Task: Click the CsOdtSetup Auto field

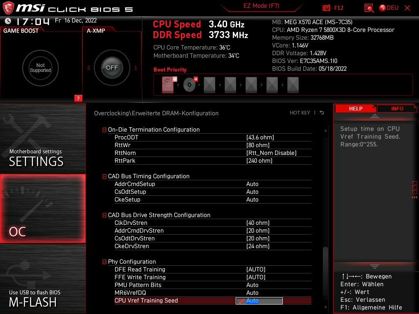Action: pos(252,192)
